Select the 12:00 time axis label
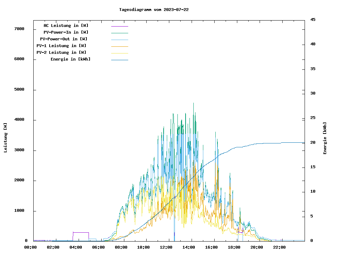The height and width of the screenshot is (255, 340). point(166,247)
